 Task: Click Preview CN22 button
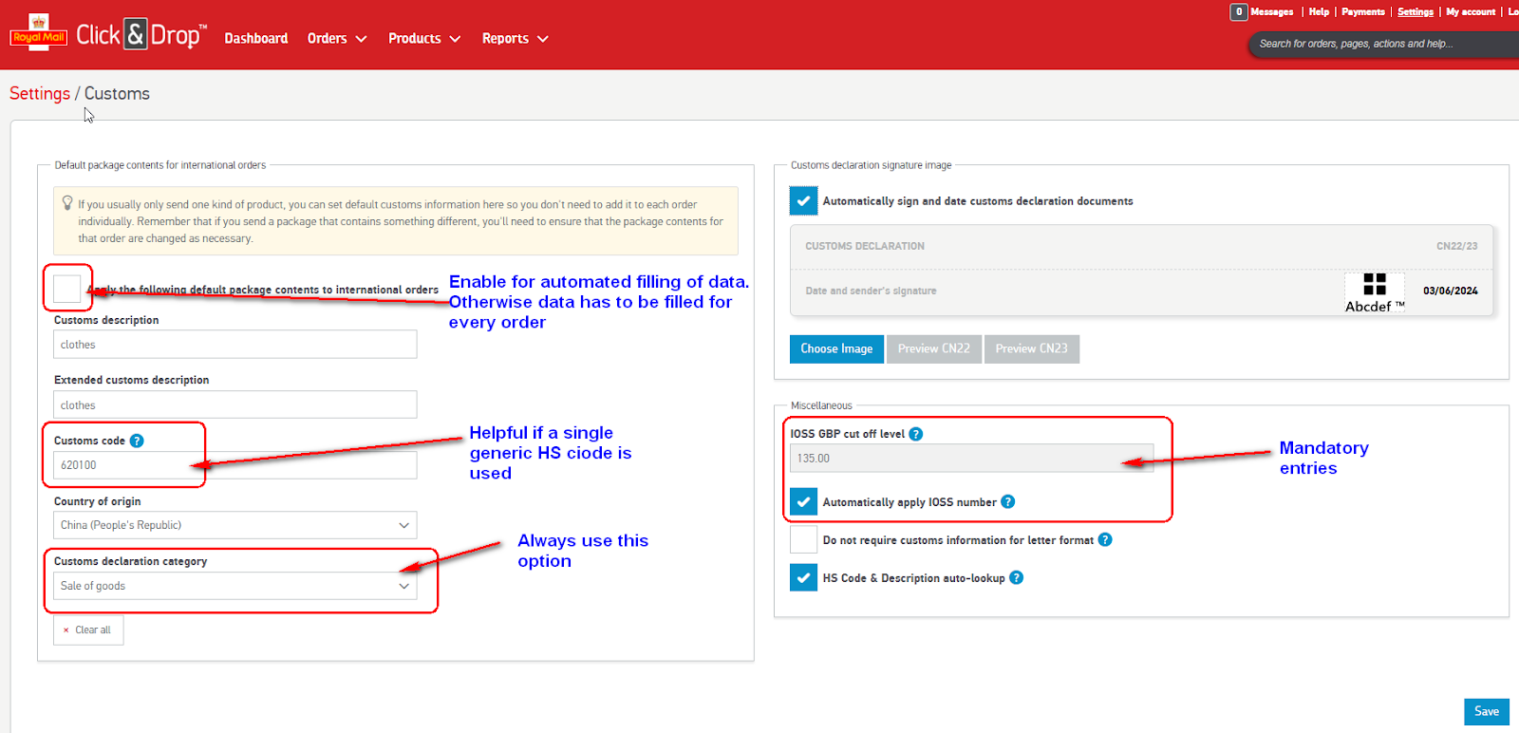934,348
